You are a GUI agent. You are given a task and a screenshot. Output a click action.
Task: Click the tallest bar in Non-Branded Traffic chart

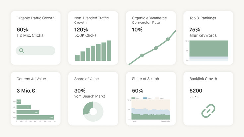(109, 51)
